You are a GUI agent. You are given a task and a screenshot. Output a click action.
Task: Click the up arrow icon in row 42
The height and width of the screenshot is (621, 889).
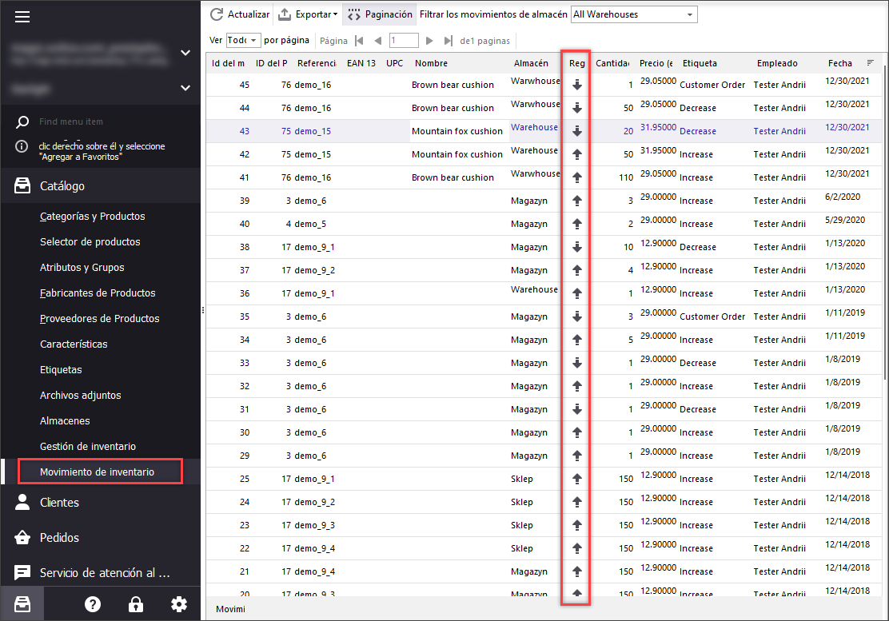click(576, 154)
